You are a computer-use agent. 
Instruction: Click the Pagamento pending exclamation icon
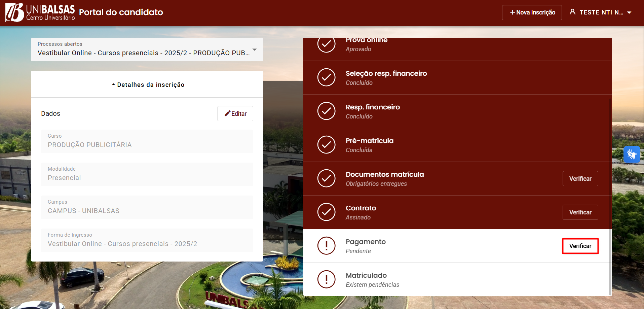326,246
